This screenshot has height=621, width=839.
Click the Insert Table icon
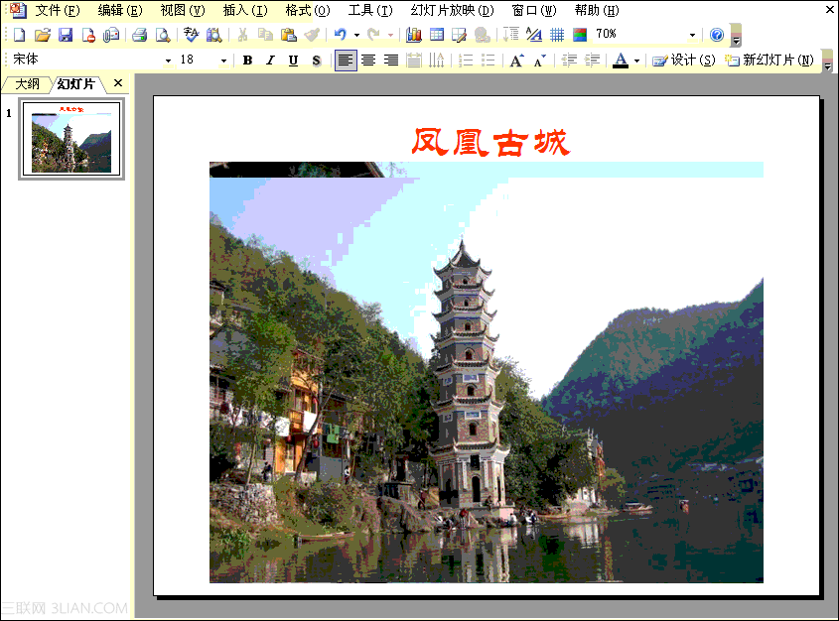pos(438,33)
